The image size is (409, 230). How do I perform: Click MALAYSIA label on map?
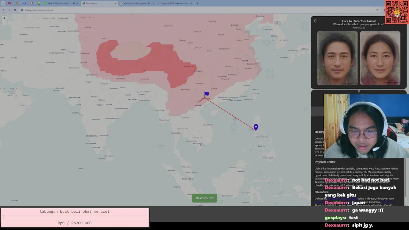(x=187, y=167)
